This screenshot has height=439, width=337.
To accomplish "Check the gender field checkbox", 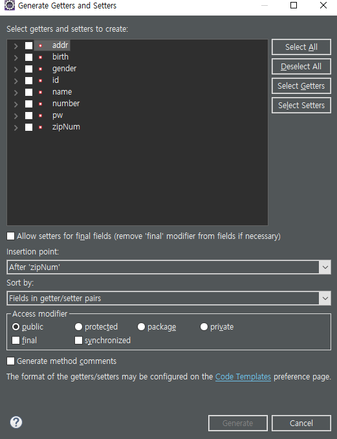I will click(x=29, y=69).
